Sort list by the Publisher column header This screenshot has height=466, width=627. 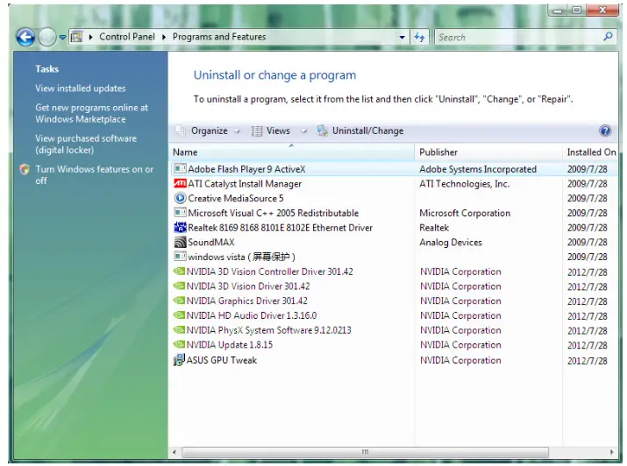438,152
